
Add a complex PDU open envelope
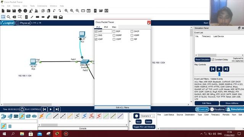(61, 17)
